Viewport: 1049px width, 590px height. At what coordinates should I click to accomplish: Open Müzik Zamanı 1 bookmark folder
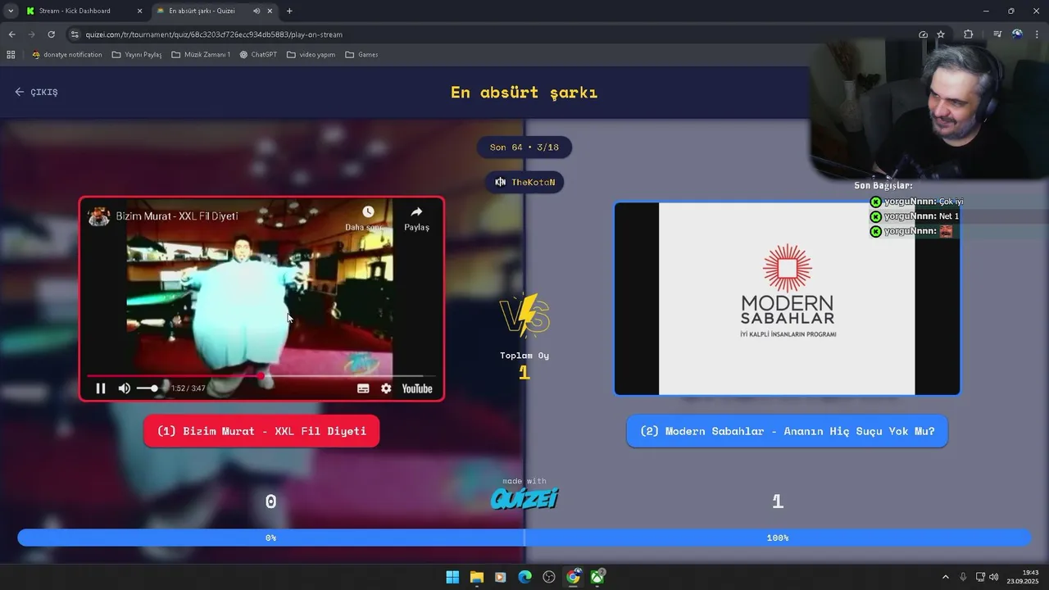(201, 55)
